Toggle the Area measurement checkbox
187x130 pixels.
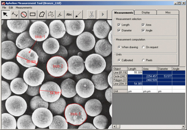pyautogui.click(x=143, y=25)
